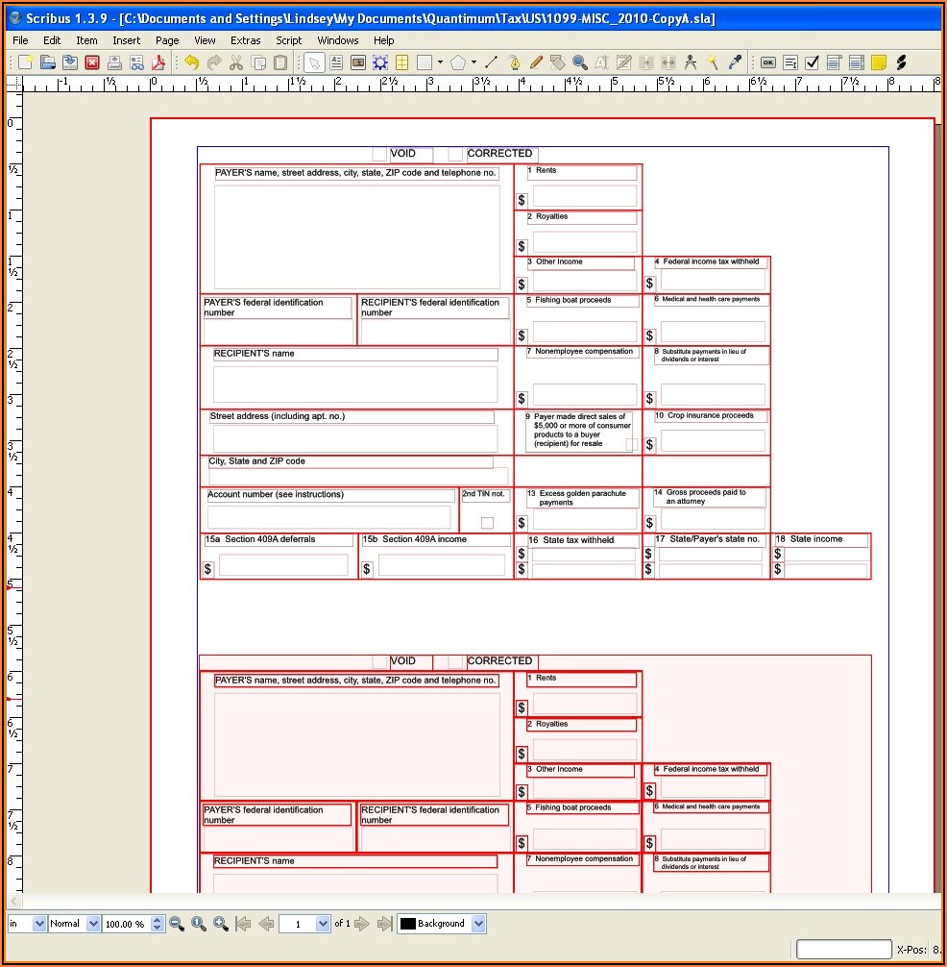Select the Insert Text Frame tool
Viewport: 947px width, 967px height.
(x=336, y=62)
